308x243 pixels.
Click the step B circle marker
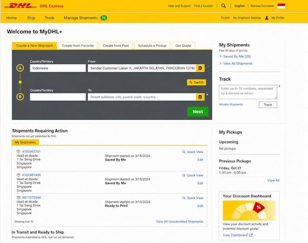pyautogui.click(x=20, y=97)
